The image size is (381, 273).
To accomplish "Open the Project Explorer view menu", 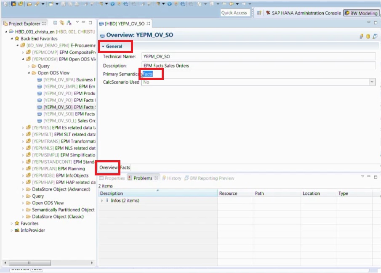I will [x=77, y=24].
